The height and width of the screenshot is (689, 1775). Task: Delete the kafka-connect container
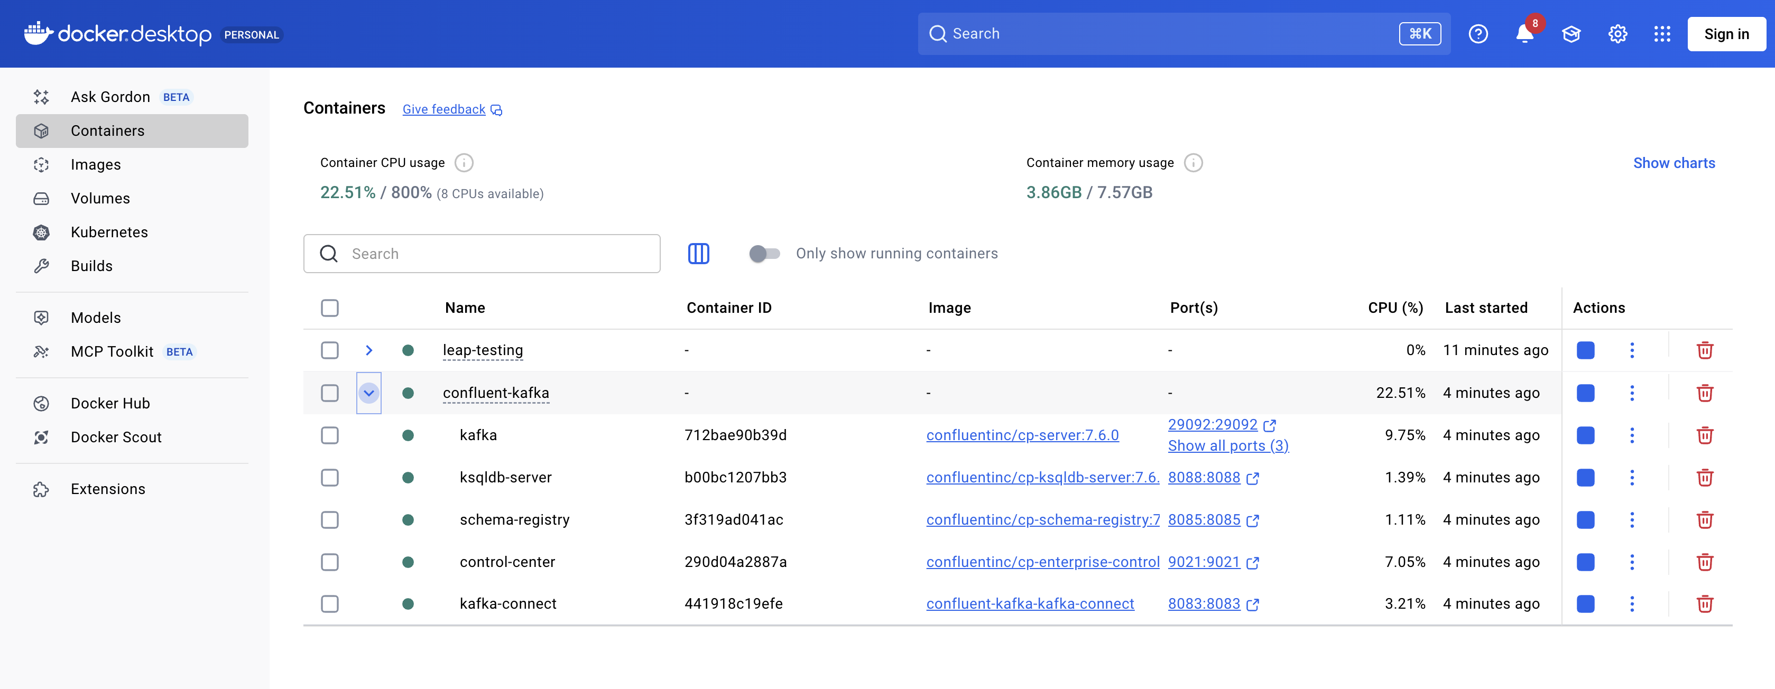[1705, 603]
